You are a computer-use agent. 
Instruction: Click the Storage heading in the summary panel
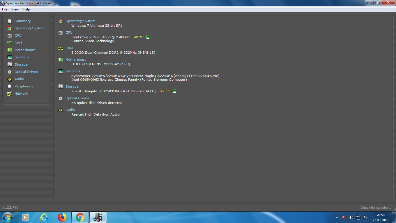(x=72, y=87)
